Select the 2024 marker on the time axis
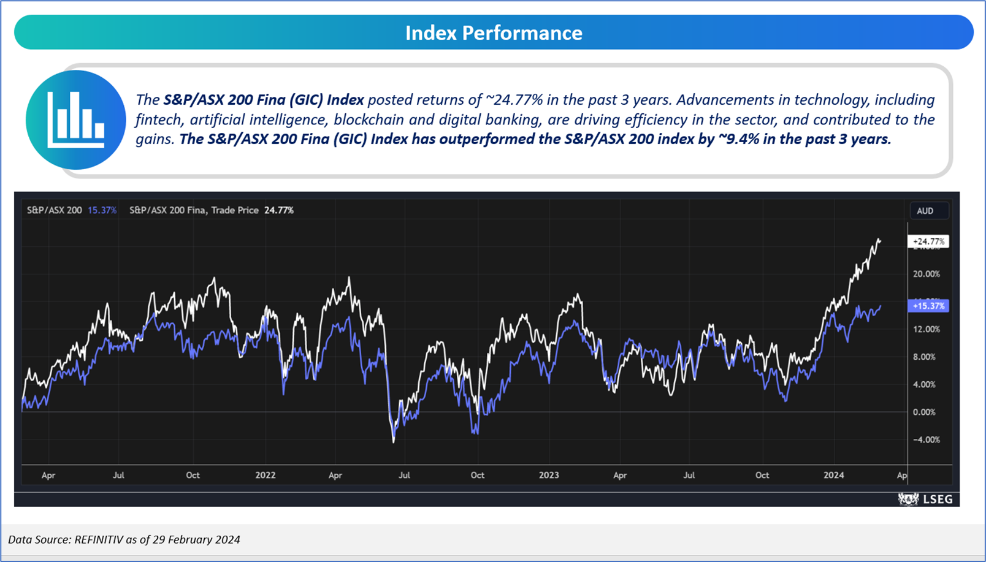986x562 pixels. click(834, 475)
